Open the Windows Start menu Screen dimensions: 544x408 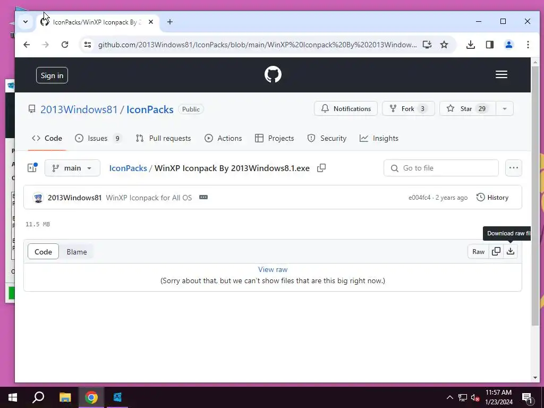tap(13, 397)
